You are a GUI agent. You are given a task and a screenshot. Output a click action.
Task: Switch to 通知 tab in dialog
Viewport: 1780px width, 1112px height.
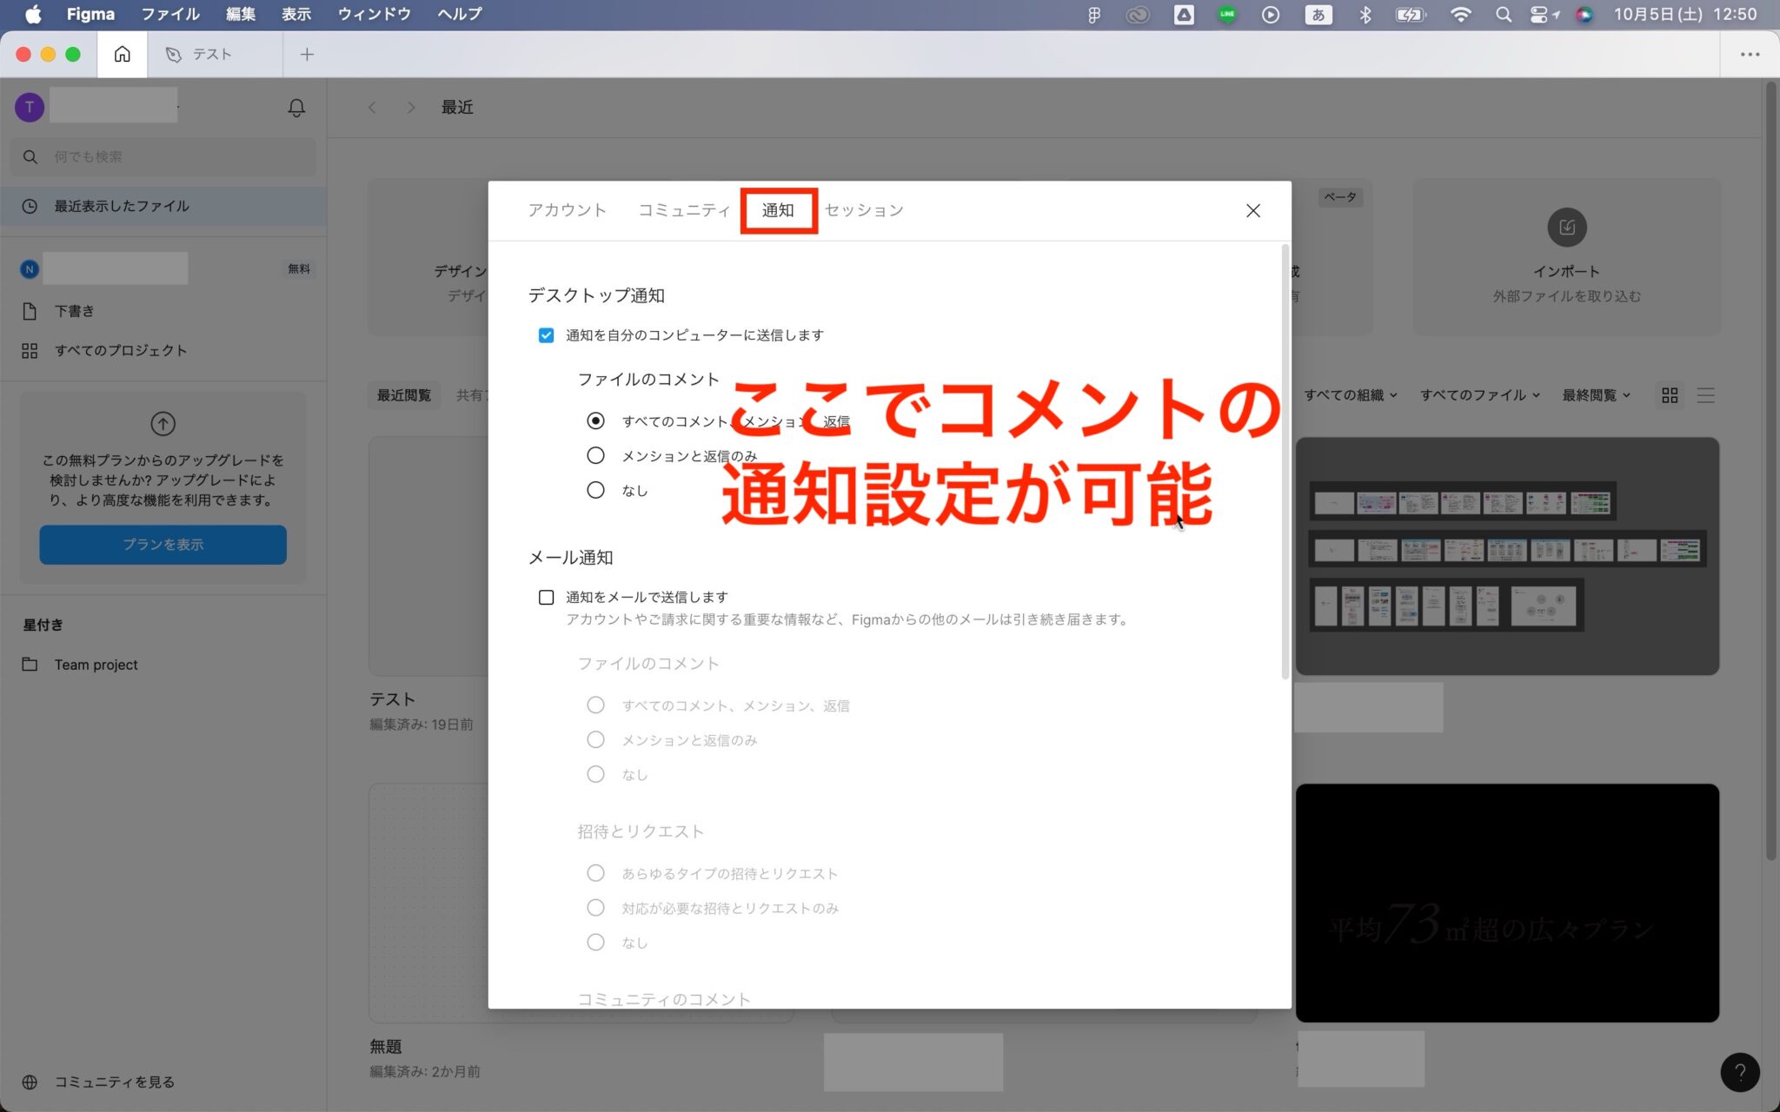click(x=778, y=210)
